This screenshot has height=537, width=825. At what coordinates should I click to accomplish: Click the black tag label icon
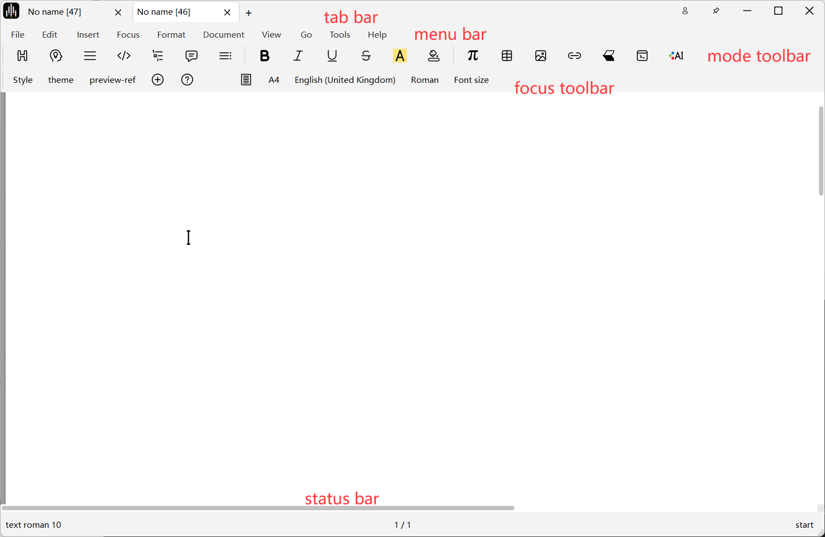click(x=608, y=56)
